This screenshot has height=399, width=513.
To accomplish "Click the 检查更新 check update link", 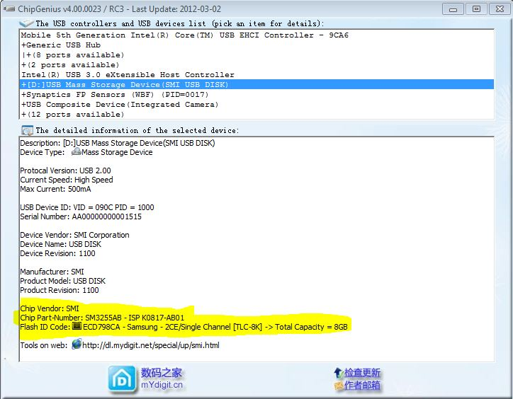I will point(362,373).
